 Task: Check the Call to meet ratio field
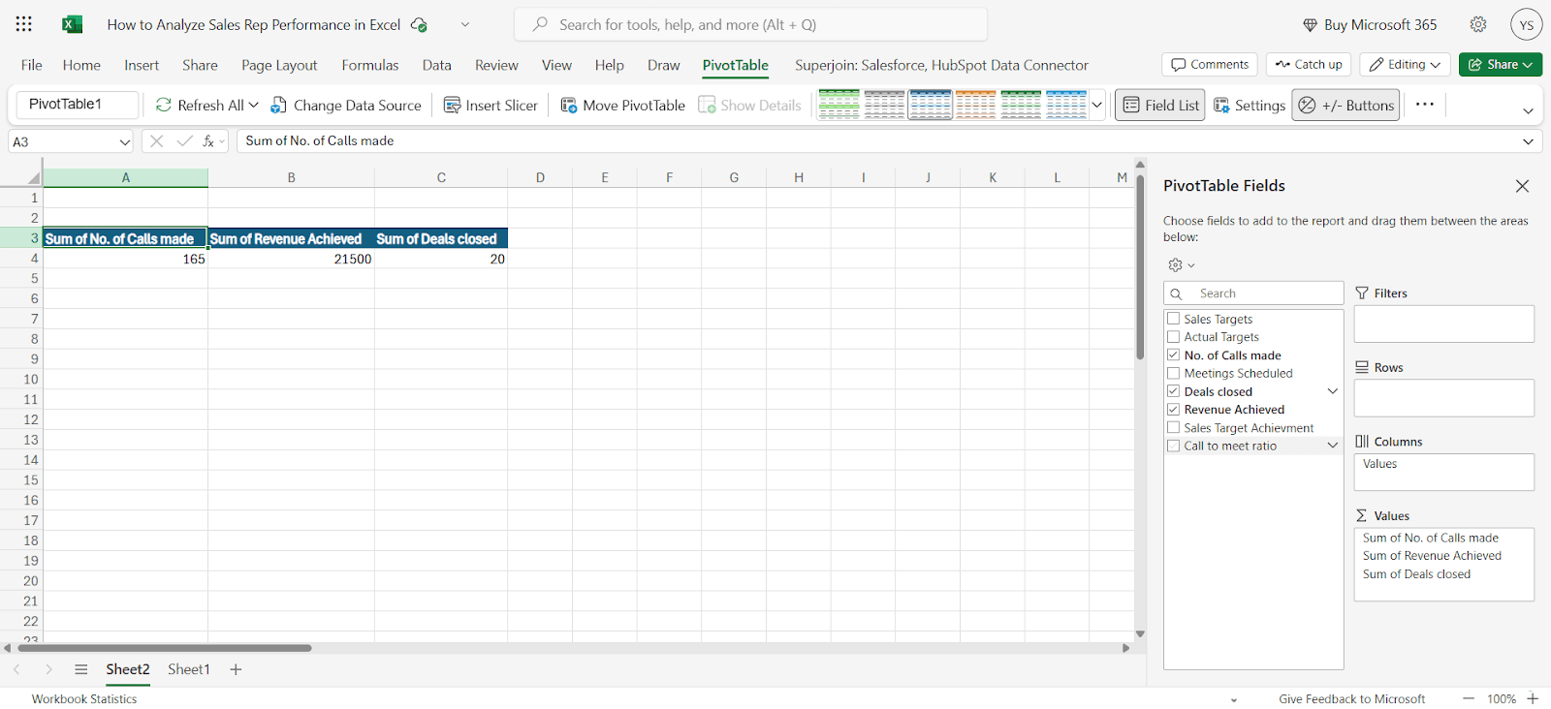point(1174,446)
